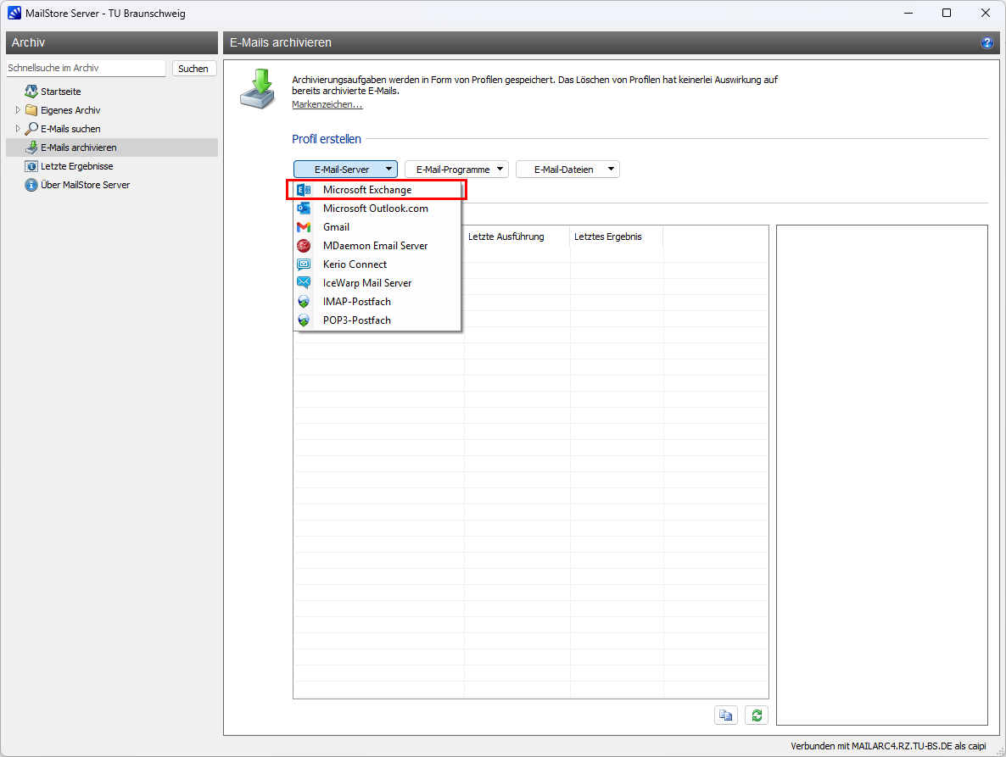Collapse the E-Mail-Server dropdown
1006x757 pixels.
pos(346,170)
